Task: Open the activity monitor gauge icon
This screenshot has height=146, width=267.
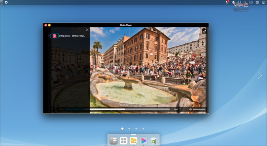Action: pyautogui.click(x=263, y=2)
